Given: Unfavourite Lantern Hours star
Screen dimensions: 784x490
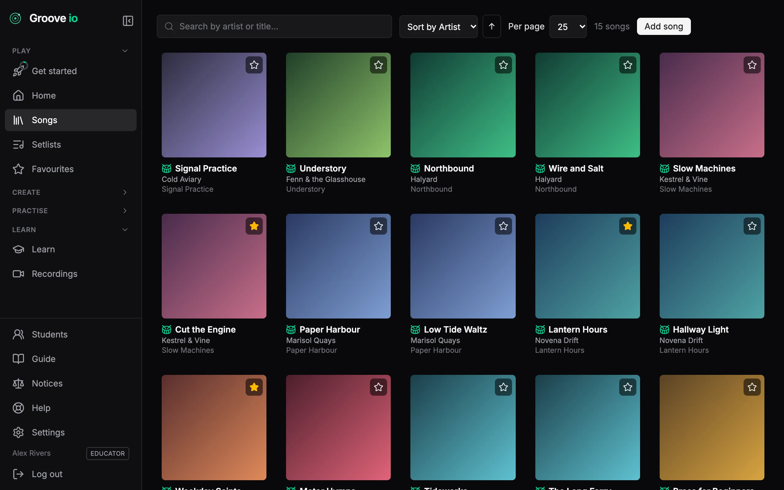Looking at the screenshot, I should click(628, 226).
